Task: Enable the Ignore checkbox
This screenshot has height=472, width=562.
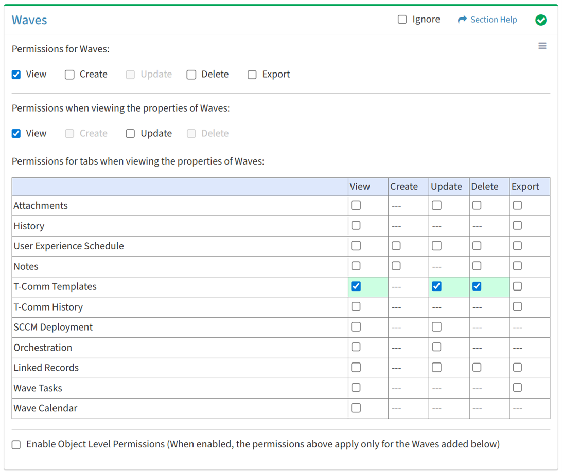Action: pos(402,20)
